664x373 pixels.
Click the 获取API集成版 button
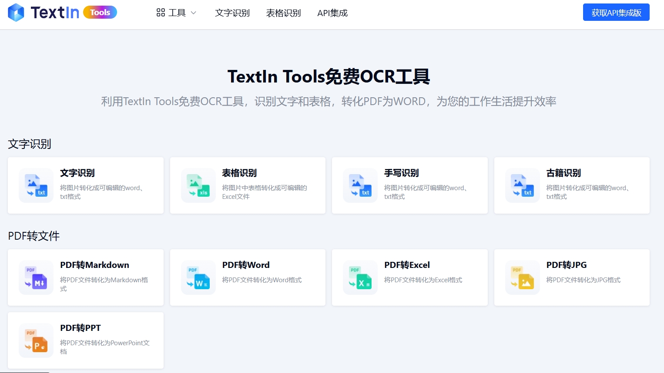click(616, 12)
